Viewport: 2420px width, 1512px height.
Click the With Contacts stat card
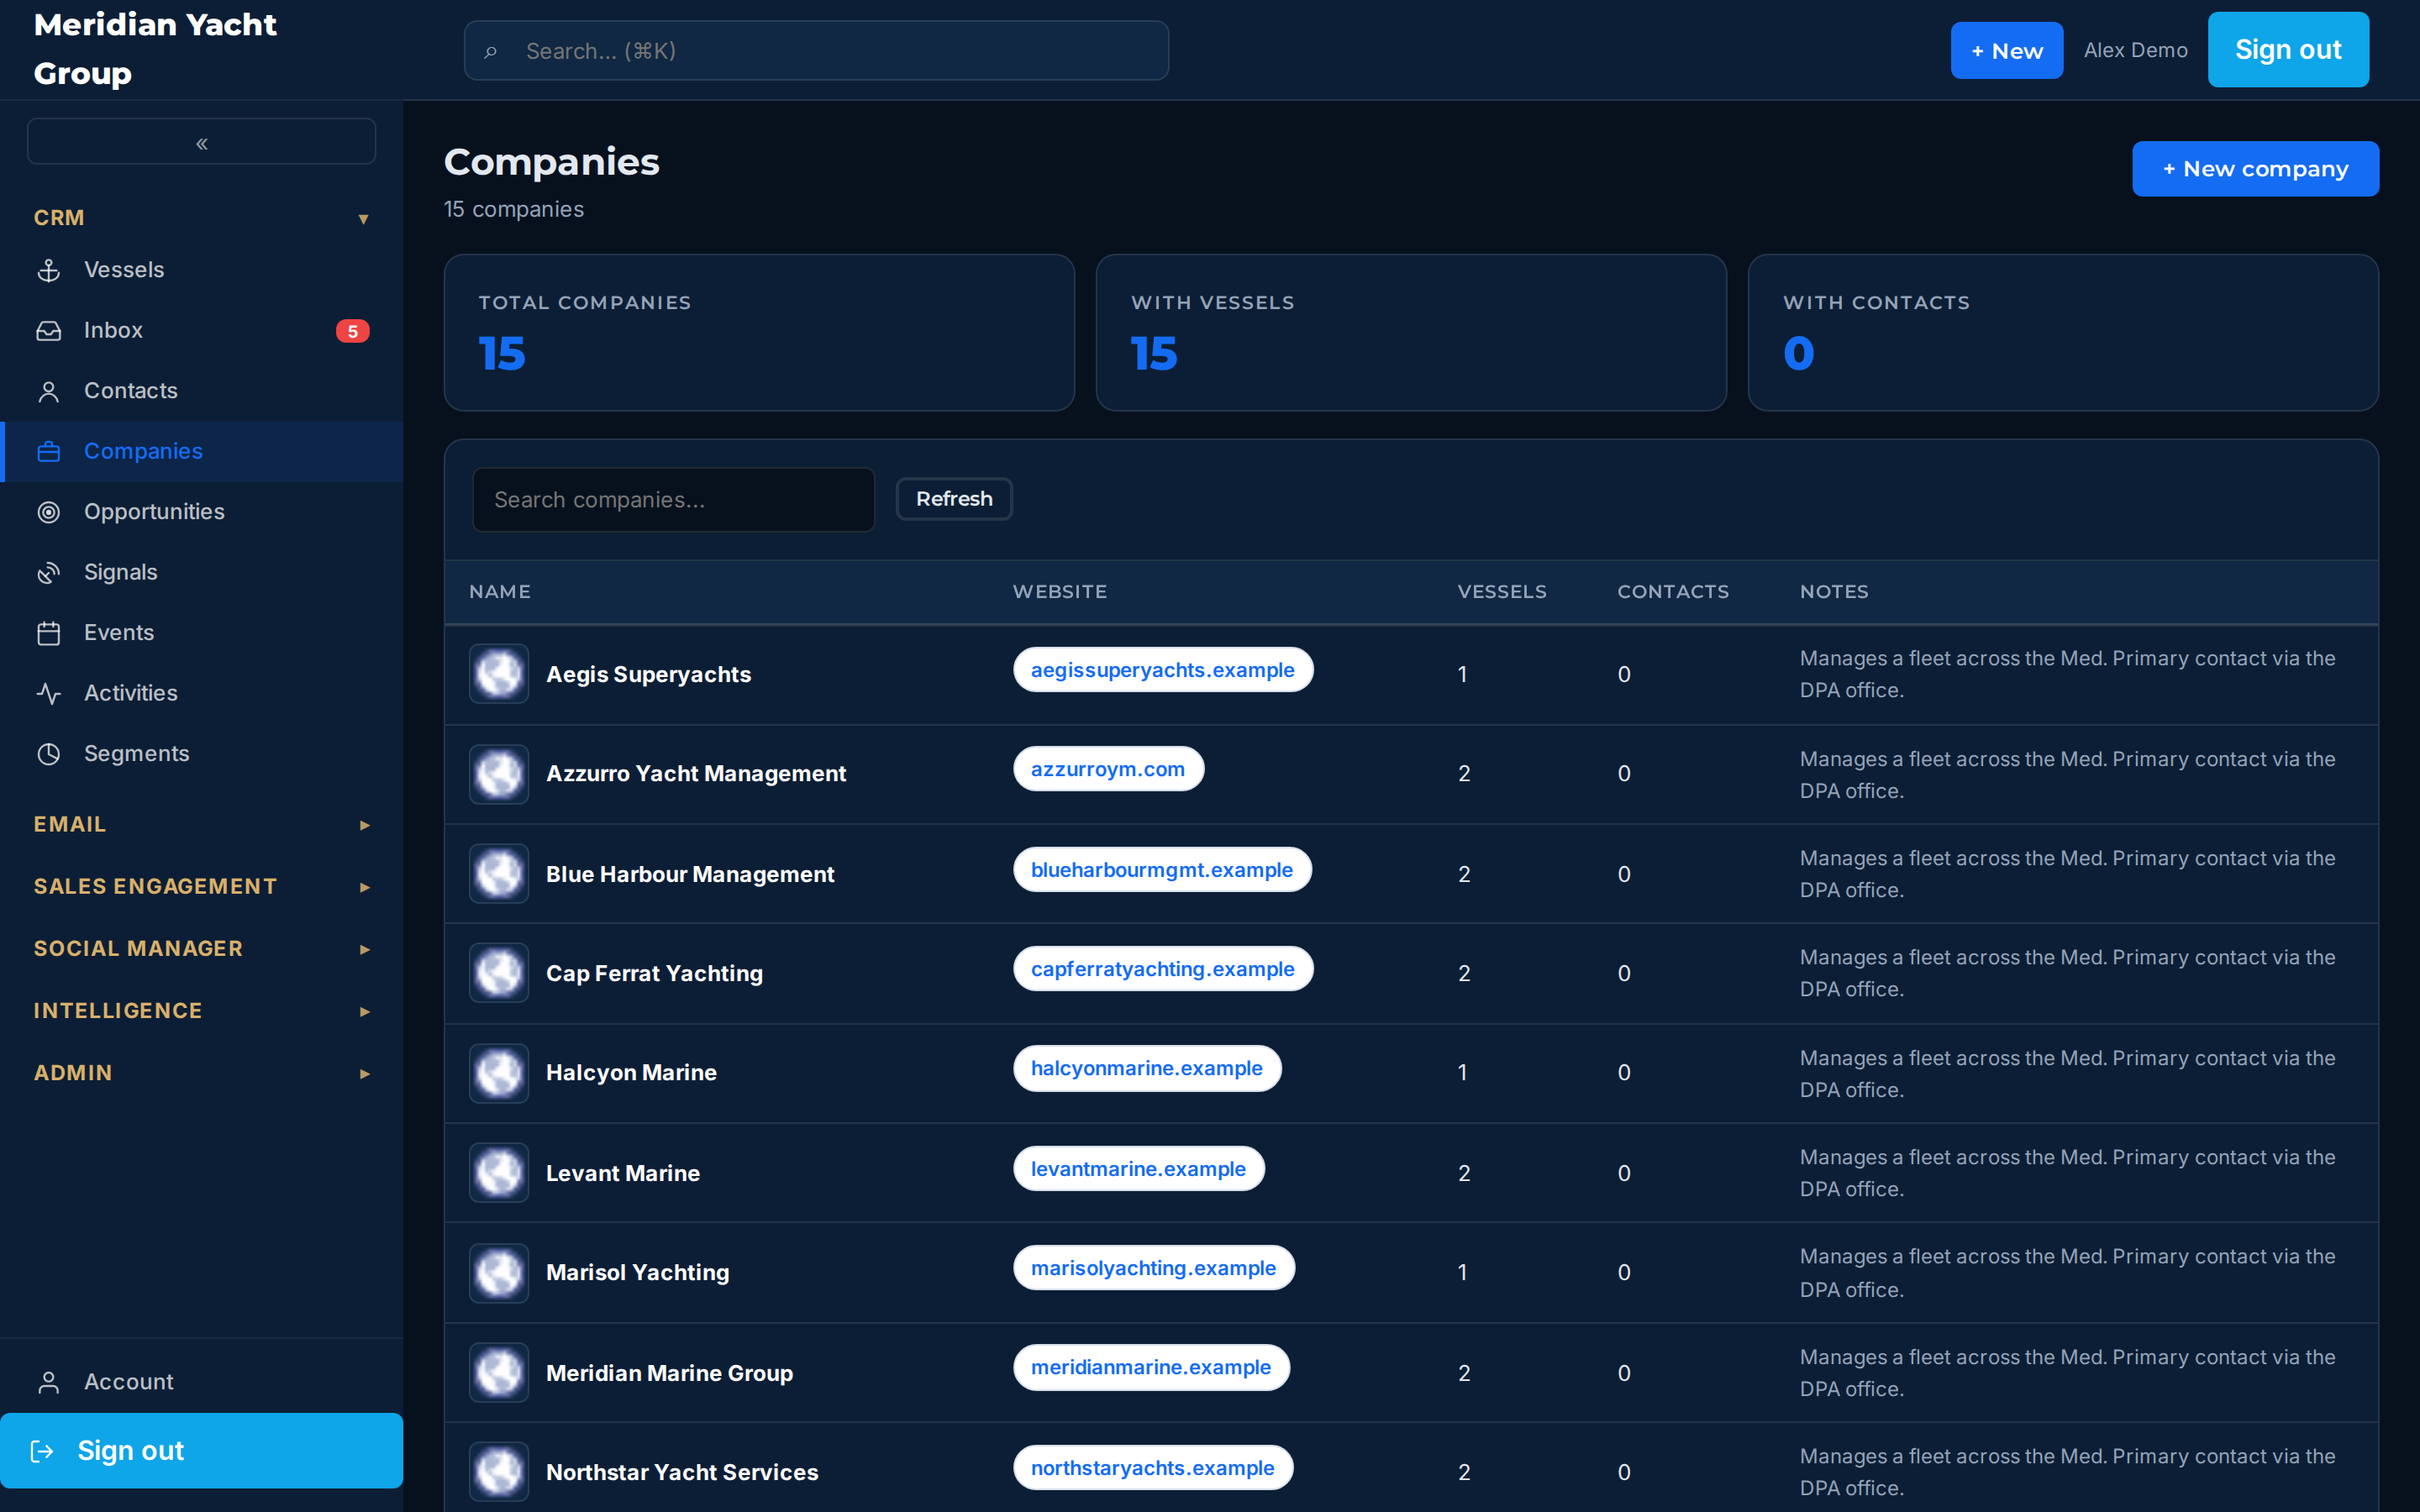(x=2063, y=333)
